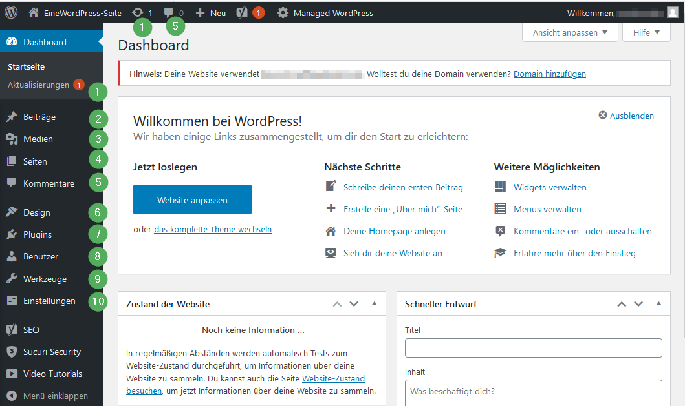Open the Yoast icon in admin bar
The width and height of the screenshot is (685, 406).
(242, 13)
